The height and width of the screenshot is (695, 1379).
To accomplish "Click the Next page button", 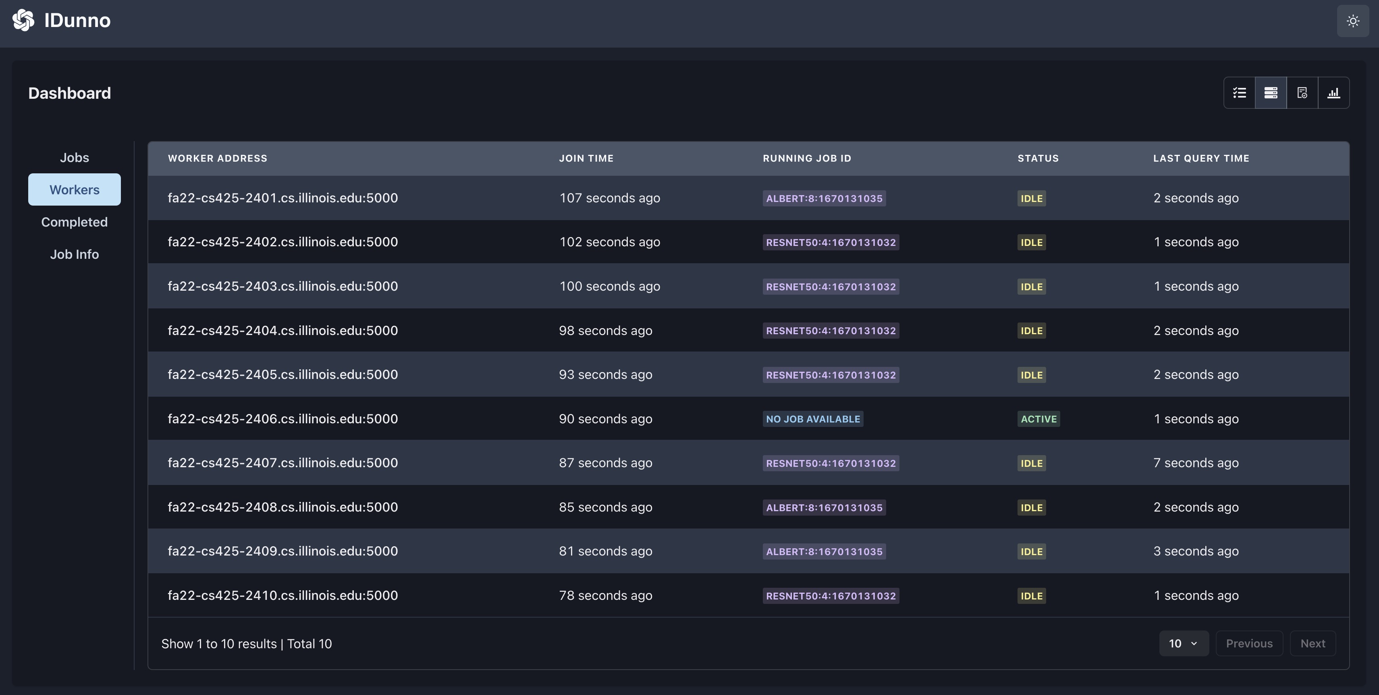I will [x=1313, y=643].
